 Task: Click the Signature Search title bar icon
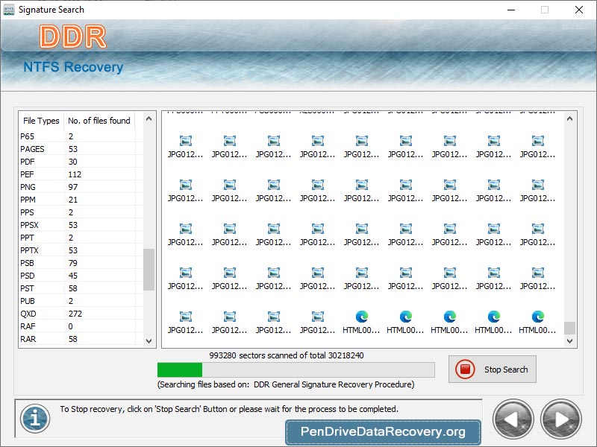[x=10, y=10]
